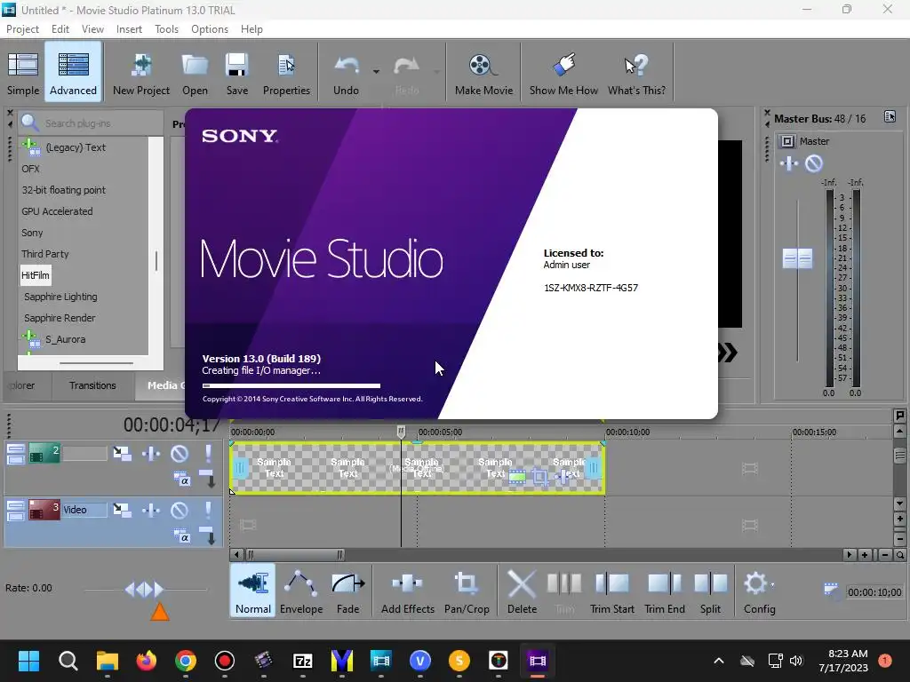Switch to Simple mode
The height and width of the screenshot is (682, 910).
(x=22, y=73)
